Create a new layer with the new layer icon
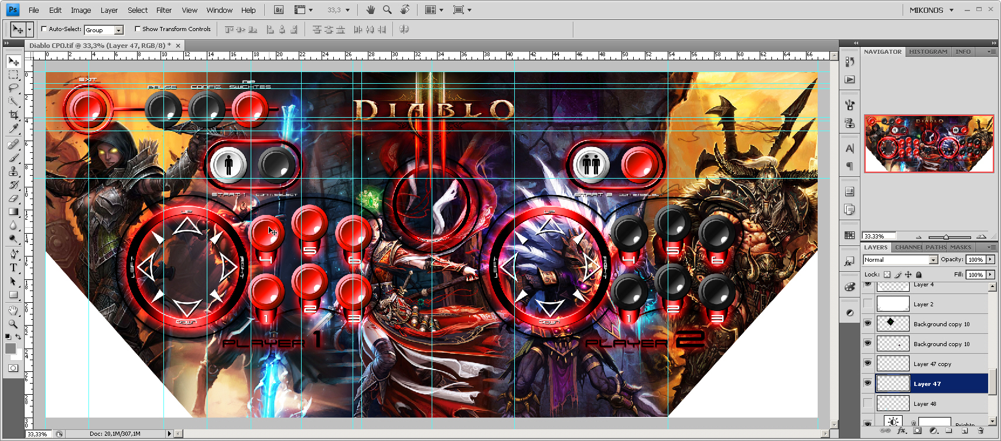The height and width of the screenshot is (441, 1001). pos(965,430)
